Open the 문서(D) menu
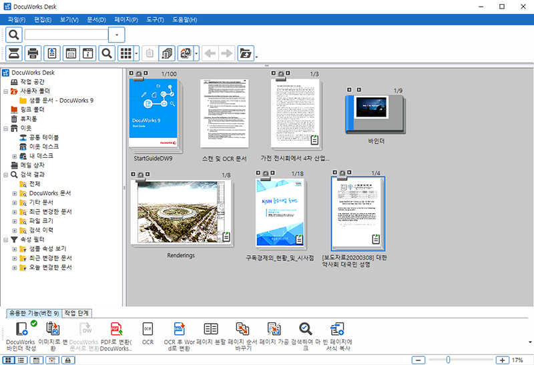This screenshot has width=534, height=365. tap(96, 20)
